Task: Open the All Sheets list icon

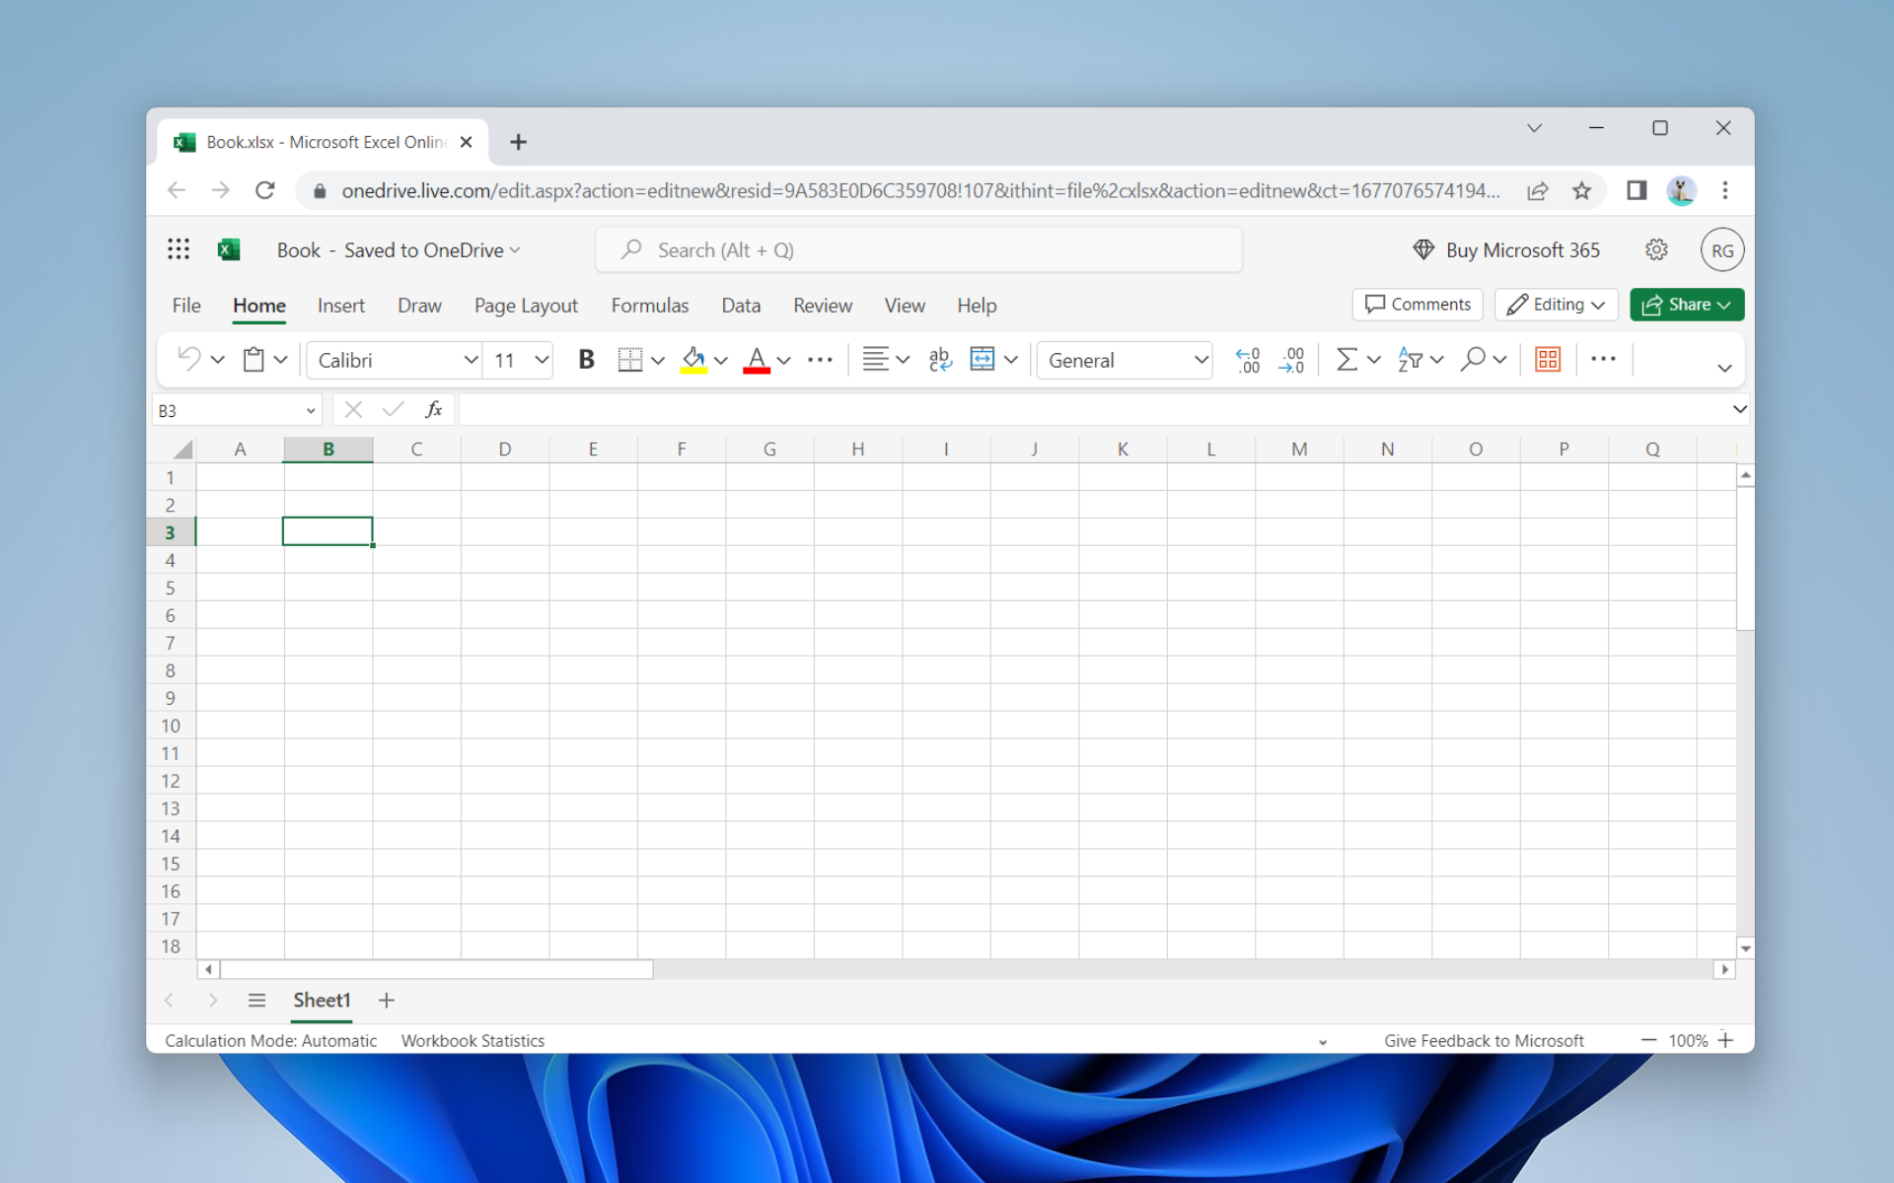Action: (256, 1001)
